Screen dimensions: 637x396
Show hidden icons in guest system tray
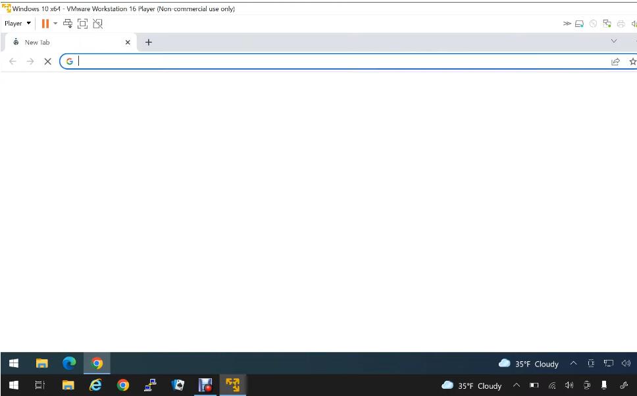(x=573, y=363)
